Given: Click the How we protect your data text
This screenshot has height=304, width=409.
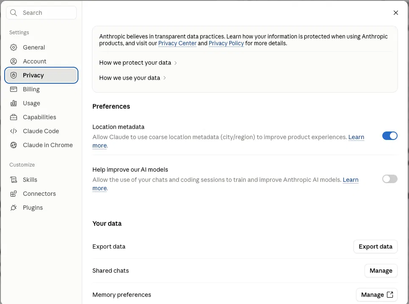Looking at the screenshot, I should tap(135, 63).
